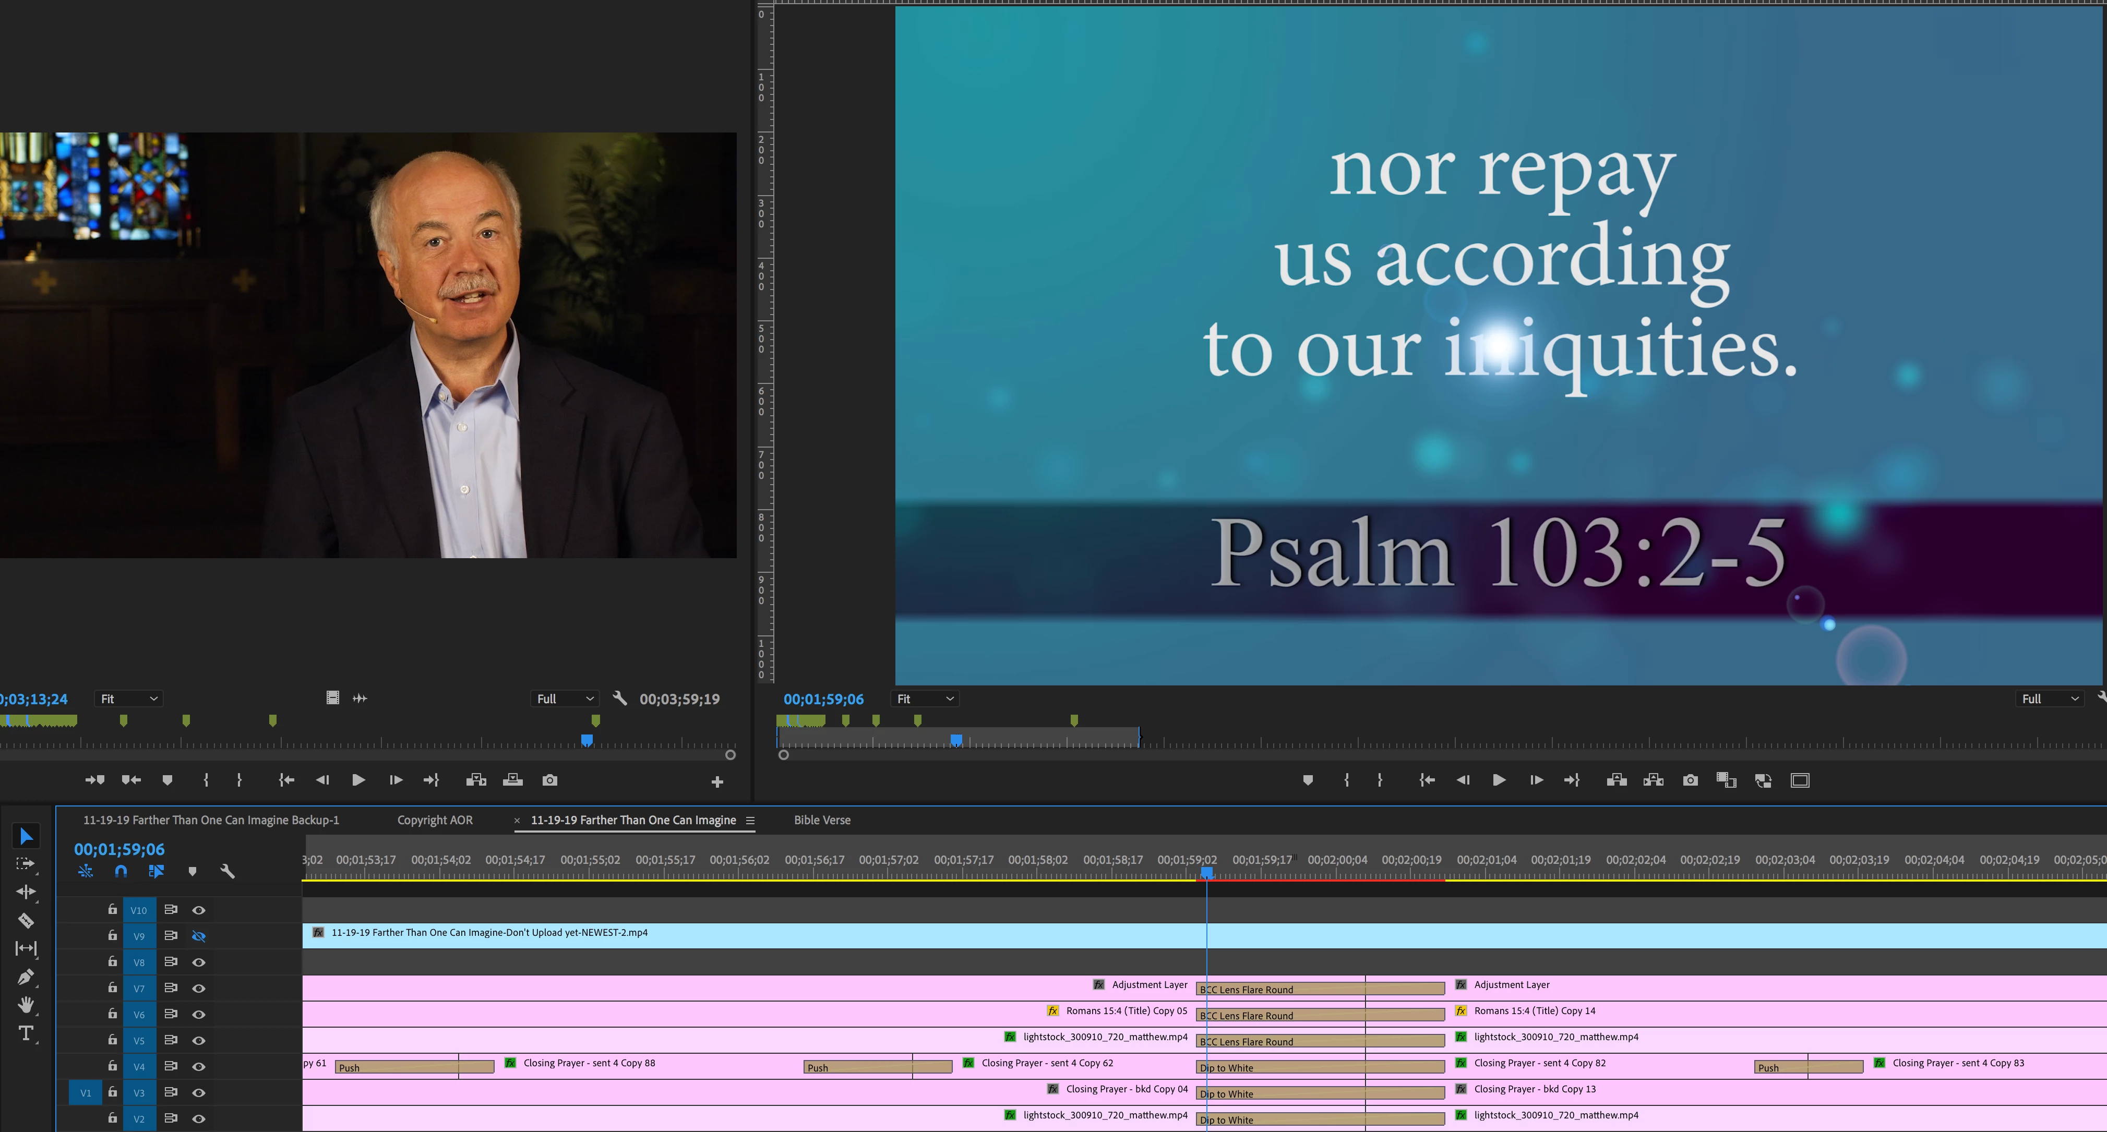Image resolution: width=2107 pixels, height=1132 pixels.
Task: Select the Hand tool
Action: click(26, 1004)
